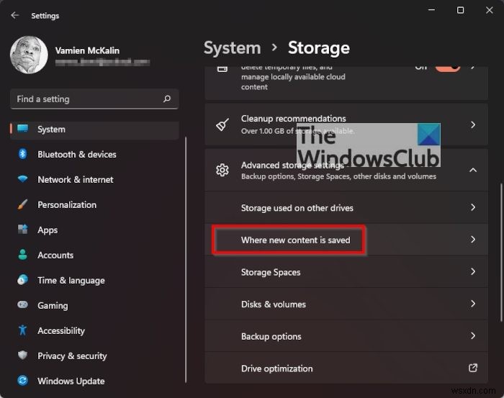Viewport: 504px width, 398px height.
Task: Collapse Advanced storage settings chevron
Action: click(473, 170)
